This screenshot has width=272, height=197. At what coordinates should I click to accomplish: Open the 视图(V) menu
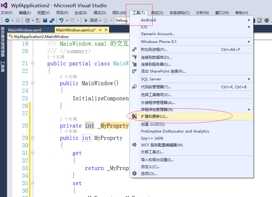click(x=43, y=13)
